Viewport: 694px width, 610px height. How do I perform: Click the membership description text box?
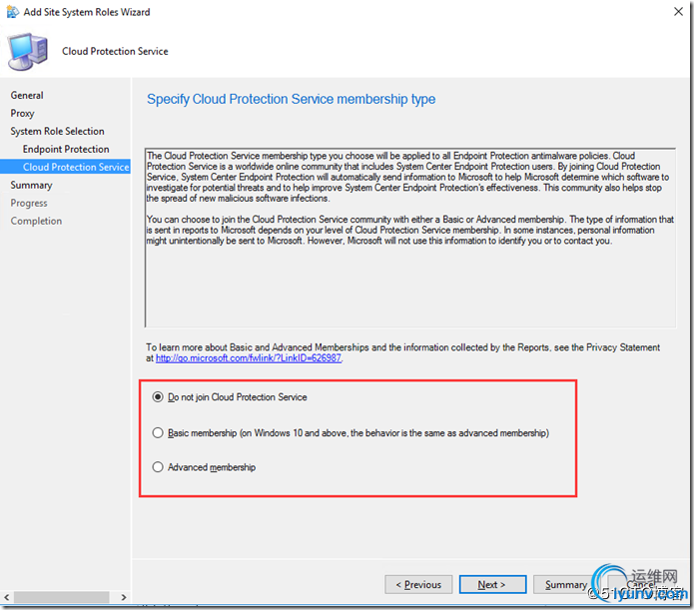coord(410,238)
